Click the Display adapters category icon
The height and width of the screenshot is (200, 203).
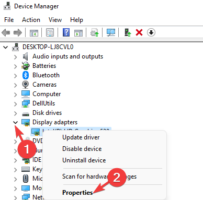pyautogui.click(x=26, y=122)
